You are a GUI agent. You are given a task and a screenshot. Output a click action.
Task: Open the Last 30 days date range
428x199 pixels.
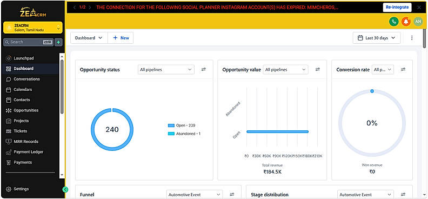coord(377,38)
